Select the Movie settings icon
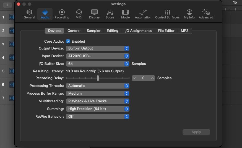Image resolution: width=242 pixels, height=148 pixels. point(125,12)
